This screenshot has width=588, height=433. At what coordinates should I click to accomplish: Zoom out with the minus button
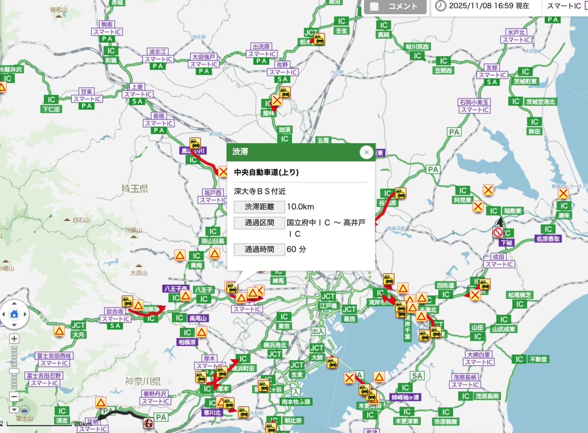[x=14, y=396]
